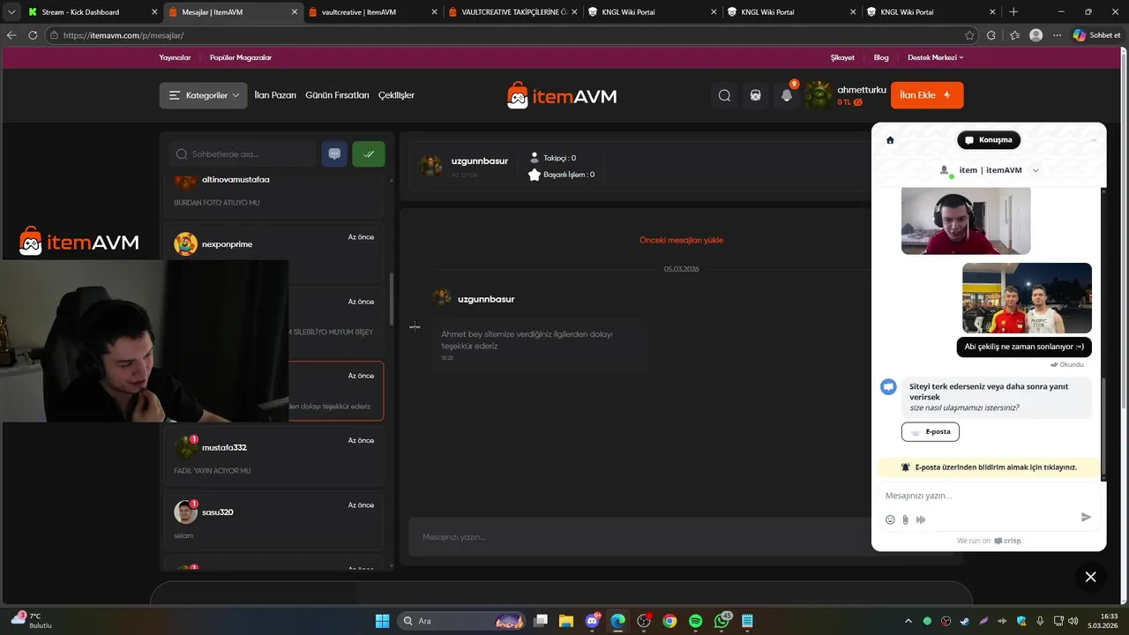Image resolution: width=1129 pixels, height=635 pixels.
Task: Open Chrome from the taskbar
Action: [x=669, y=621]
